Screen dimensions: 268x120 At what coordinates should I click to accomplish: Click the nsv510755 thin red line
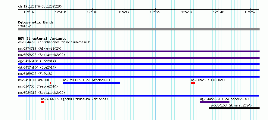[139, 89]
